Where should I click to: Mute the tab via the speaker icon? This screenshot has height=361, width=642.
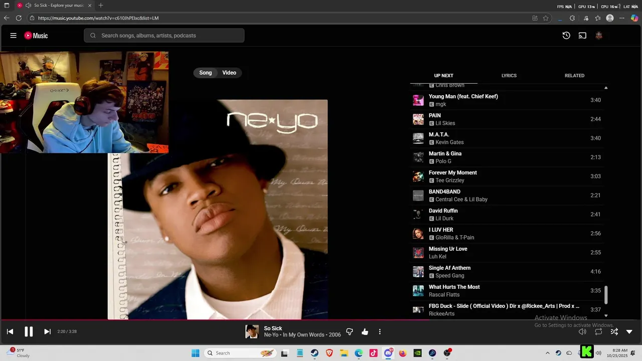(x=28, y=6)
